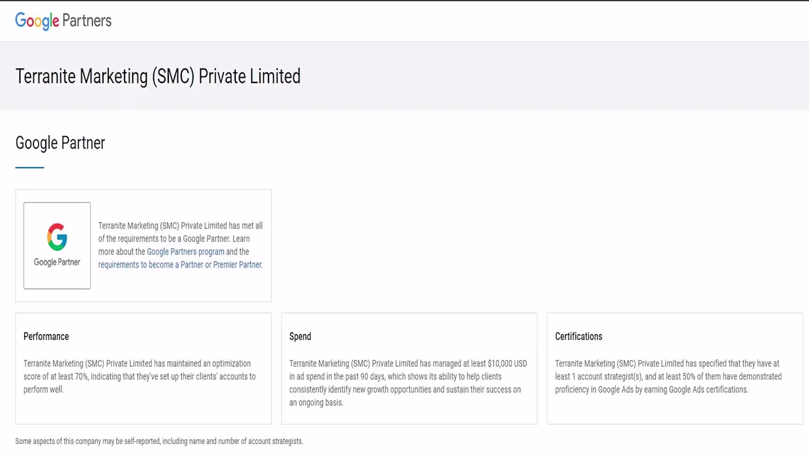Viewport: 809px width, 455px height.
Task: Open the Google Partners program link
Action: pos(186,252)
